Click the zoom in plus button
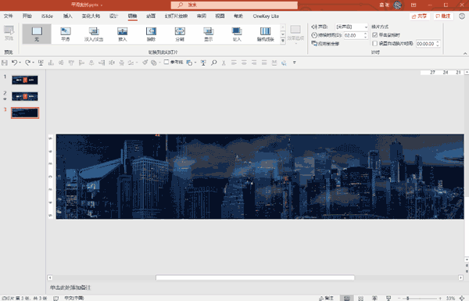Image resolution: width=469 pixels, height=301 pixels. point(440,298)
